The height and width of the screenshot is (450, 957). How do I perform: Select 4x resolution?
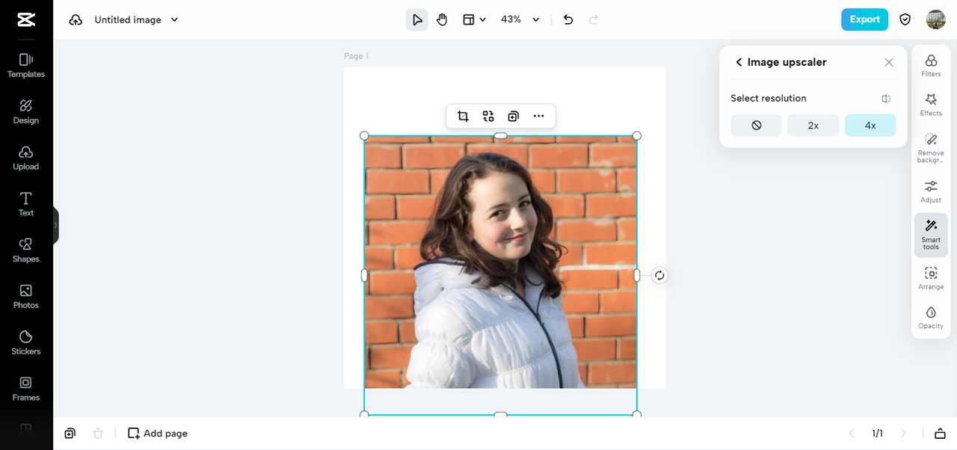tap(870, 126)
